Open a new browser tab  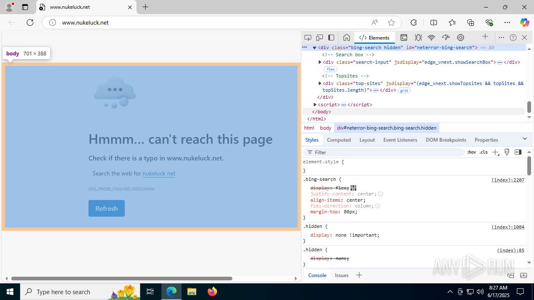[145, 7]
